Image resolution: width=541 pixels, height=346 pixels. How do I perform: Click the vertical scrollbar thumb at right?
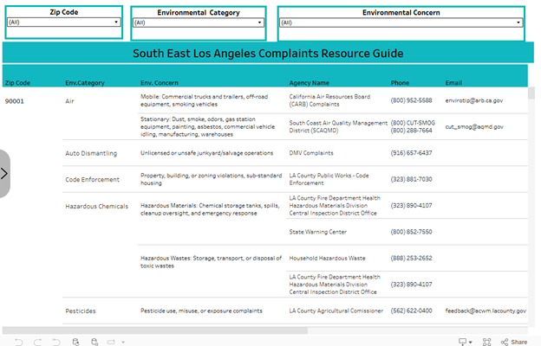[531, 93]
